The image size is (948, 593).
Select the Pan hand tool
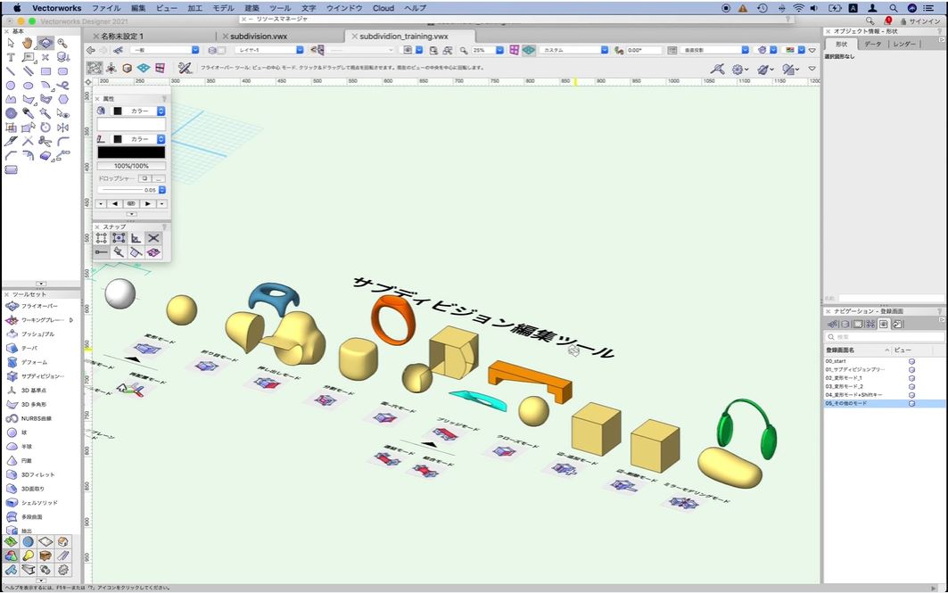click(28, 43)
